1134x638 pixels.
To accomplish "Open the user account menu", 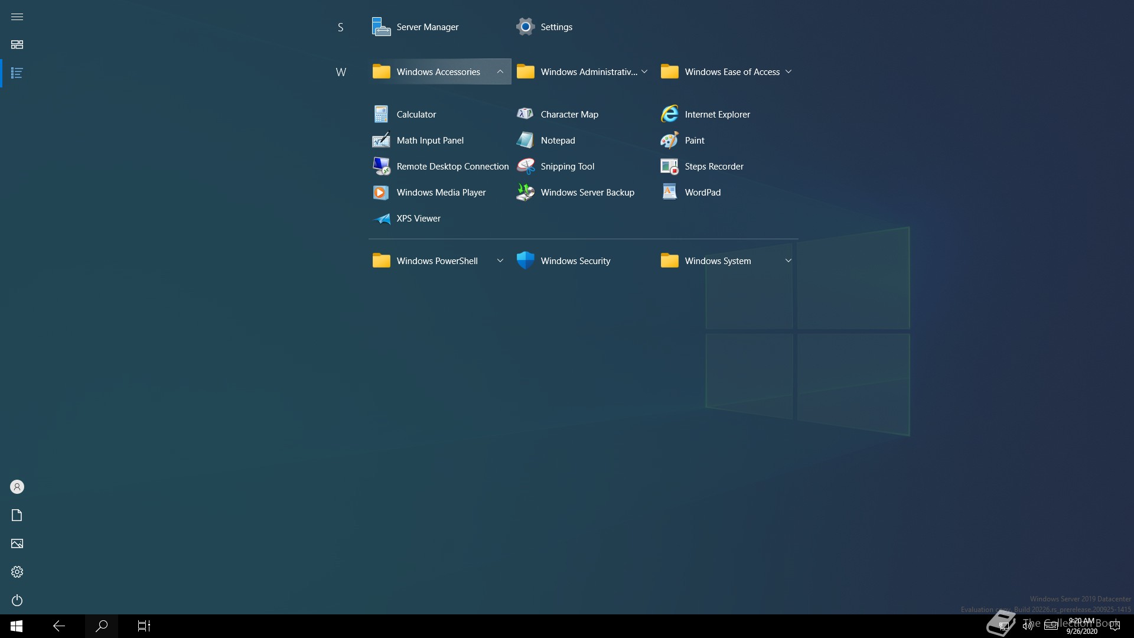I will coord(17,487).
